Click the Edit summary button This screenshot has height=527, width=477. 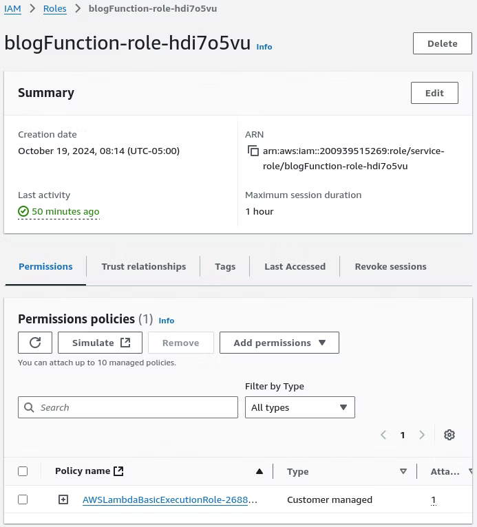[434, 93]
